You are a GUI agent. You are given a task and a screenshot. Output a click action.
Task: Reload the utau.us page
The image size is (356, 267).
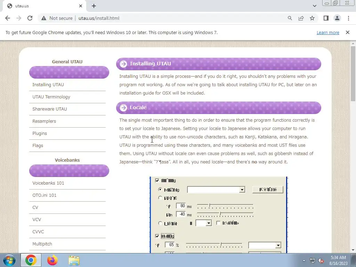click(30, 18)
